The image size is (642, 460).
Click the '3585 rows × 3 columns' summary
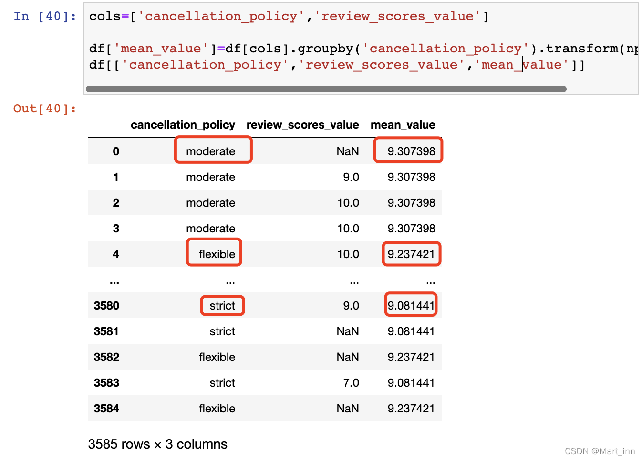pyautogui.click(x=157, y=444)
